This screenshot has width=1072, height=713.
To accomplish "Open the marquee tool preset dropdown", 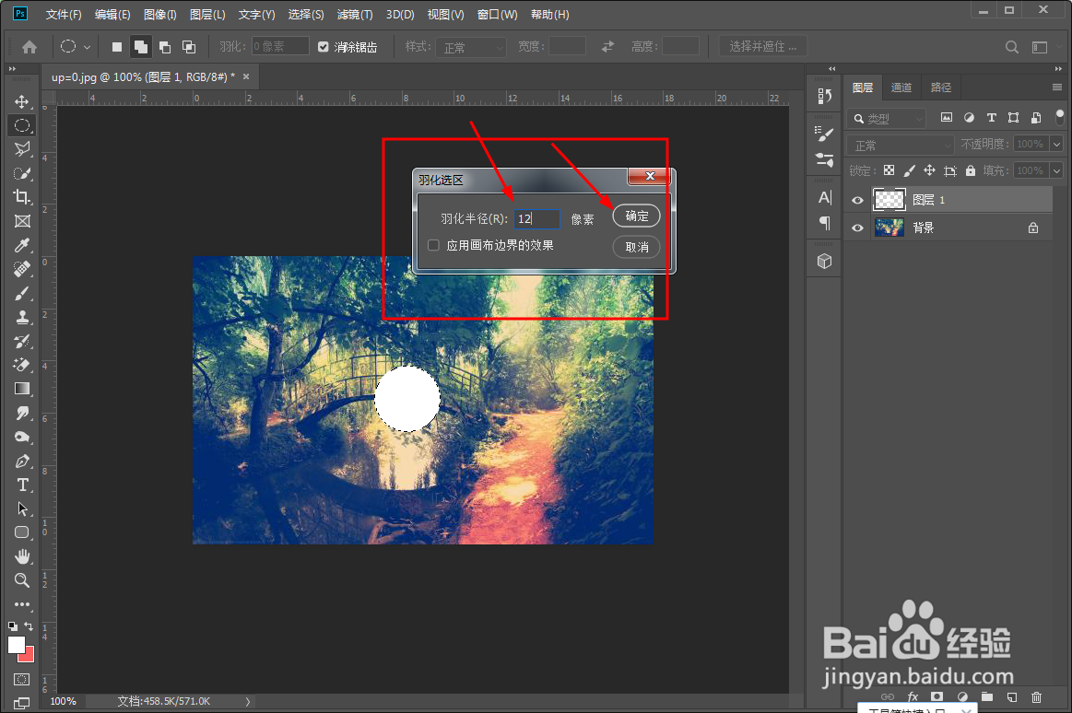I will pos(87,47).
